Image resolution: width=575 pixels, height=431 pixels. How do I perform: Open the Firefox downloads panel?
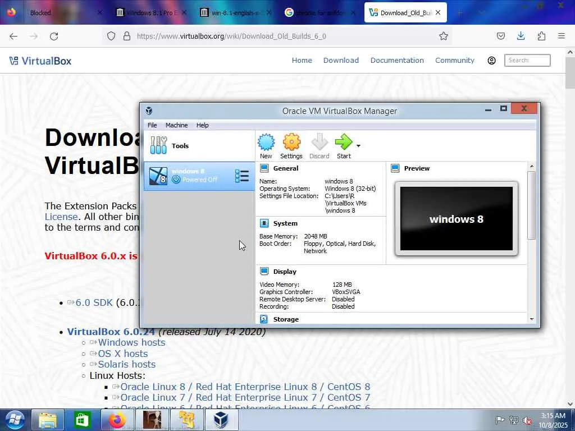coord(521,36)
